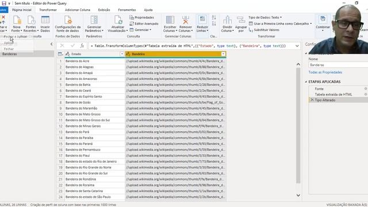Click the Nome field with Bandeiras
Viewport: 368px width, 207px height.
338,65
